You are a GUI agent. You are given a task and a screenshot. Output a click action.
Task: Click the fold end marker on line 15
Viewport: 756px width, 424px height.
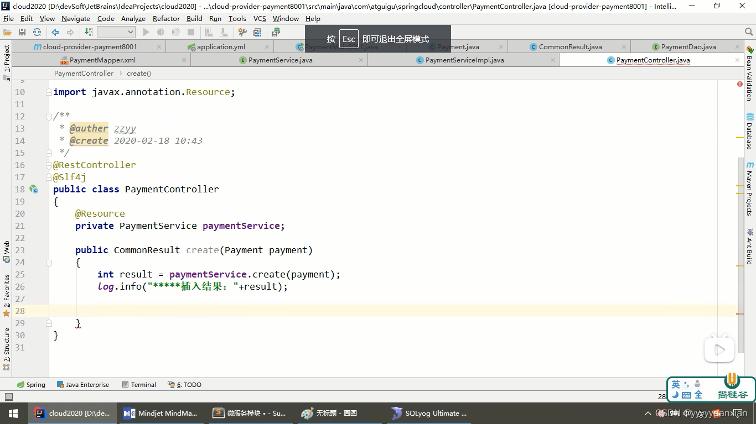[x=49, y=153]
